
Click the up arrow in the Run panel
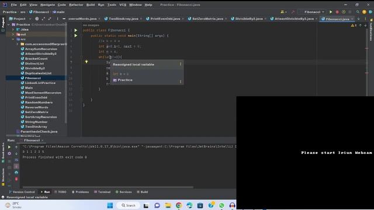[16, 147]
